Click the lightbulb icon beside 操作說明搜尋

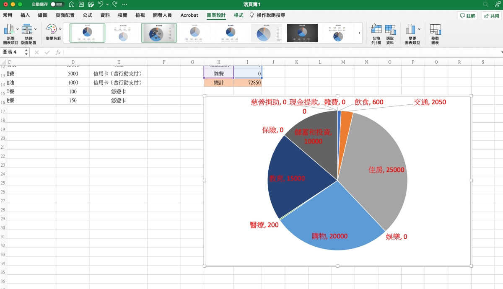(252, 15)
